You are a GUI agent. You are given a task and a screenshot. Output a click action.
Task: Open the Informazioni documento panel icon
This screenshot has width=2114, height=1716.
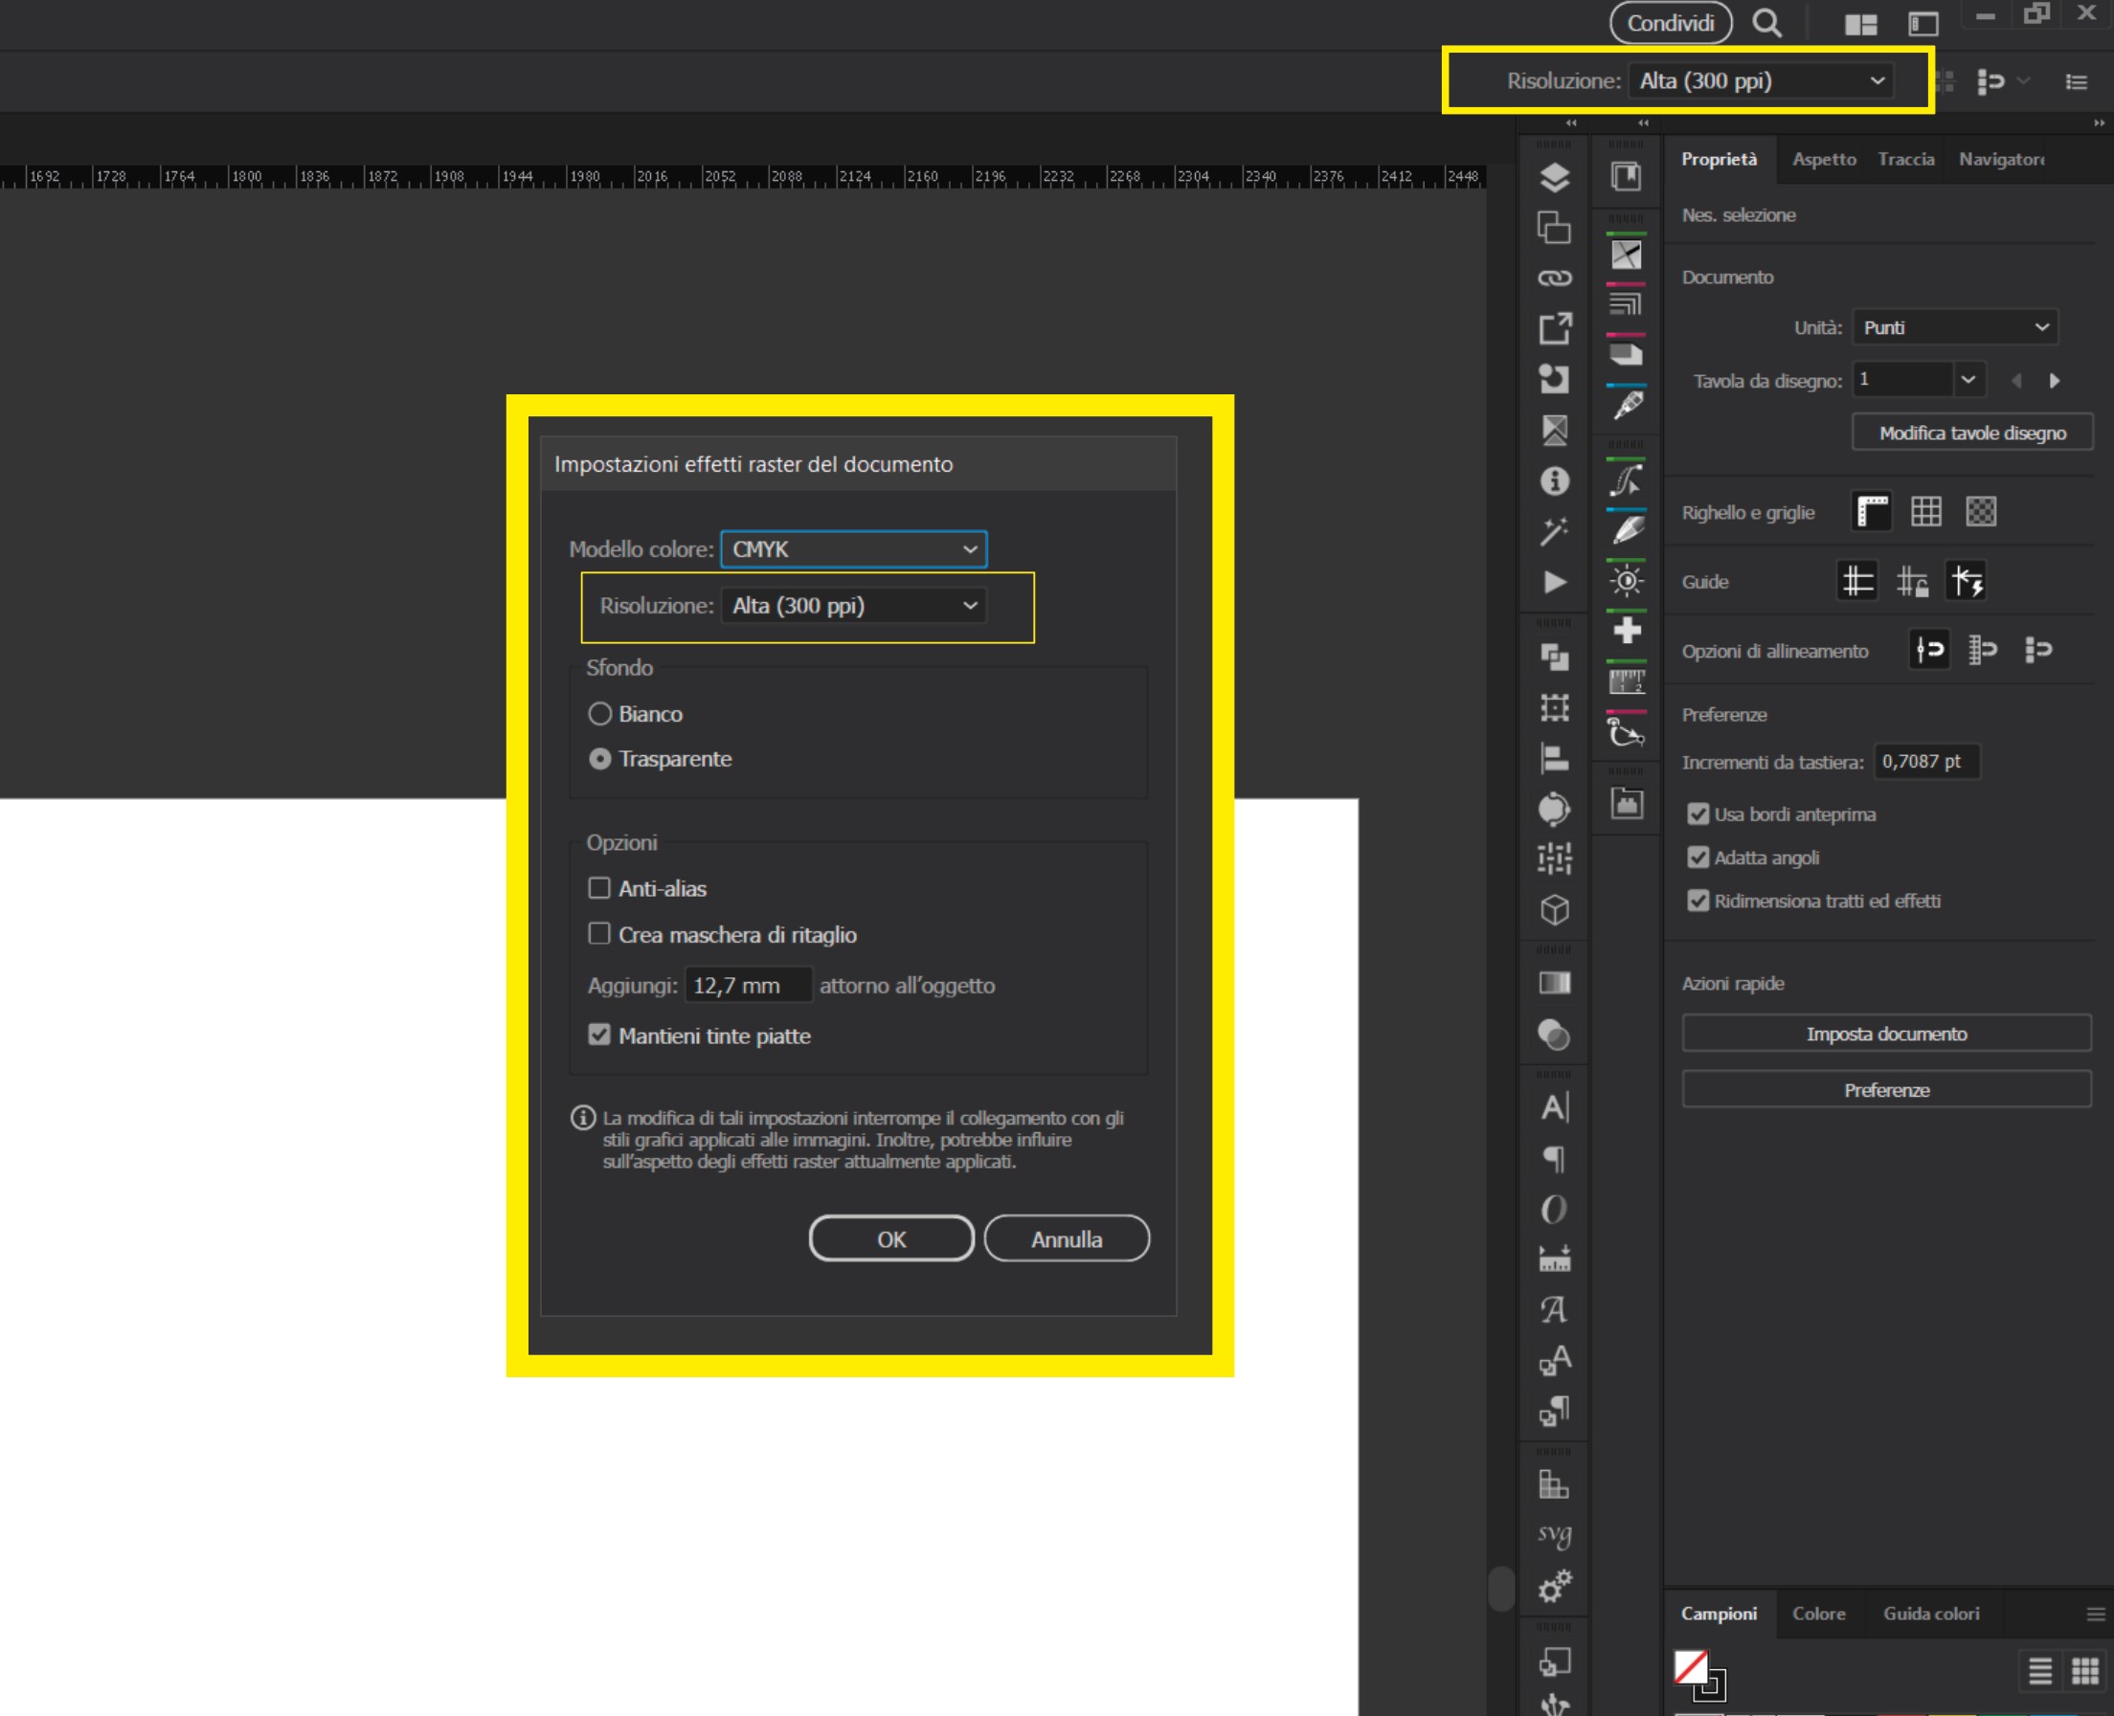pos(1554,481)
